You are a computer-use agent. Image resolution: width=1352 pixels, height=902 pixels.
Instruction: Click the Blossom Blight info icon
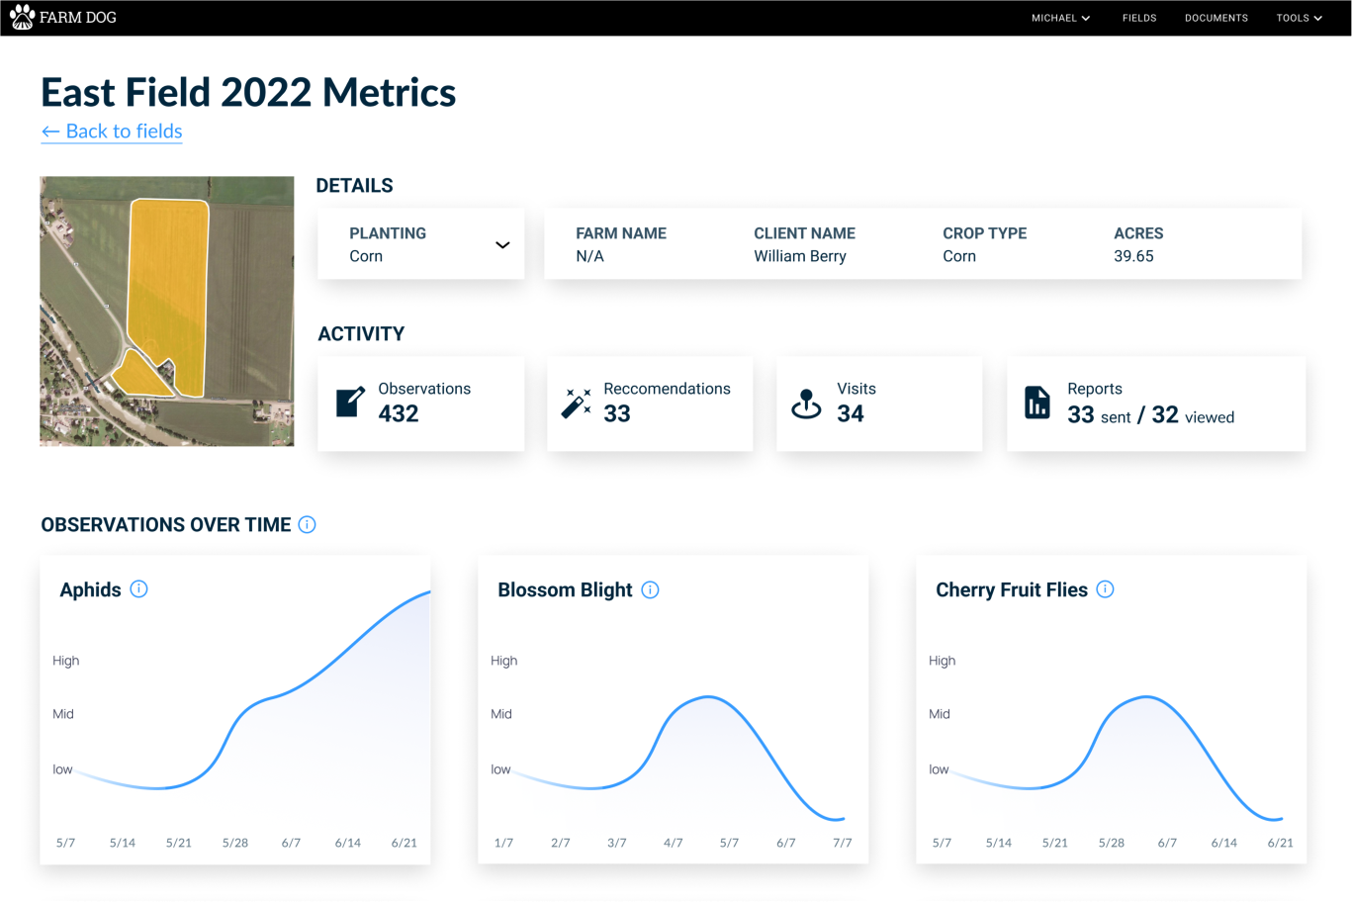click(x=650, y=588)
